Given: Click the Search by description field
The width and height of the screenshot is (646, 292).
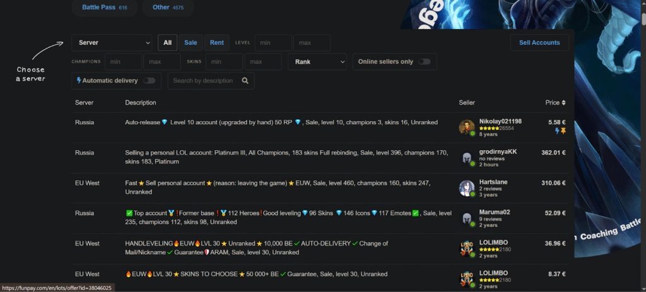Looking at the screenshot, I should 203,81.
